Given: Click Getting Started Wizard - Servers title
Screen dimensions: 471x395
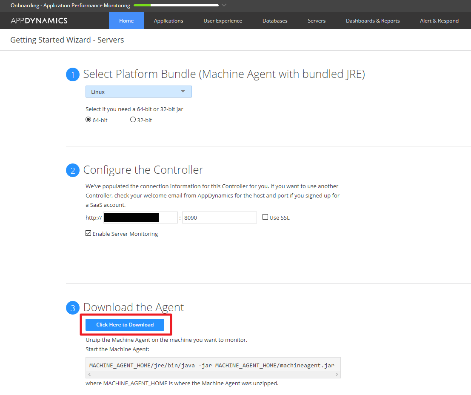Looking at the screenshot, I should pyautogui.click(x=67, y=40).
